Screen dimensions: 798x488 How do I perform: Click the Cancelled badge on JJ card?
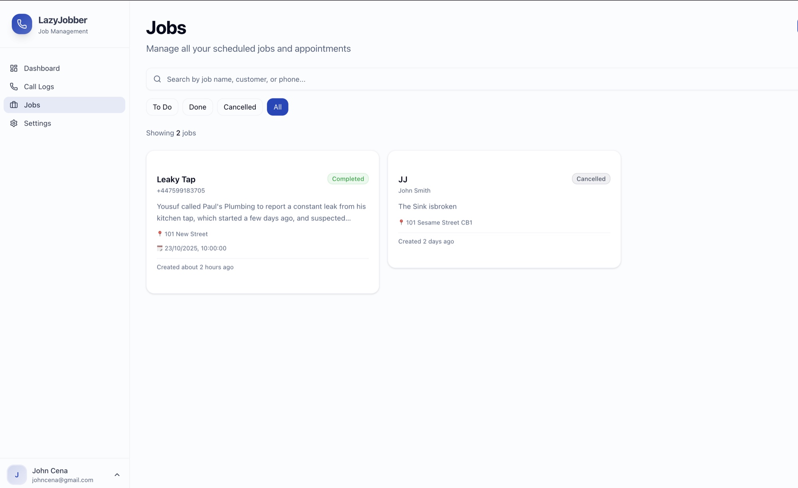click(x=591, y=178)
